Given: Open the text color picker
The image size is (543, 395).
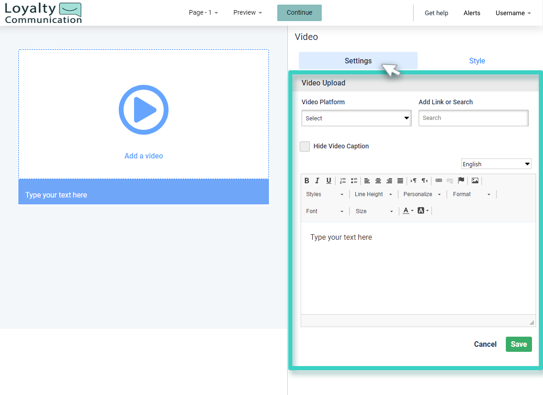Looking at the screenshot, I should coord(407,210).
